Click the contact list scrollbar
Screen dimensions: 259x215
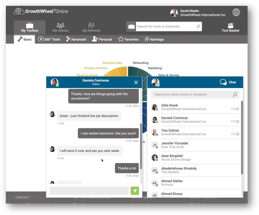coord(242,137)
